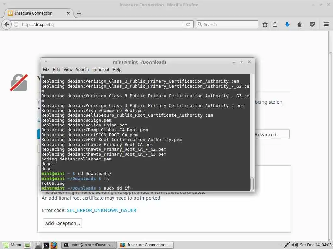This screenshot has height=249, width=333.
Task: Switch to mint@mint ~/Downloads taskbar entry
Action: point(89,245)
